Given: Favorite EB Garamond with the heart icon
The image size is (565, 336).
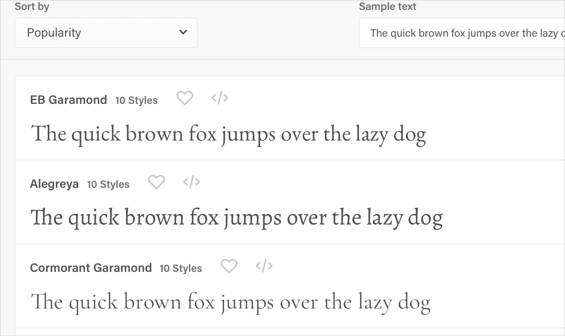Looking at the screenshot, I should (184, 98).
